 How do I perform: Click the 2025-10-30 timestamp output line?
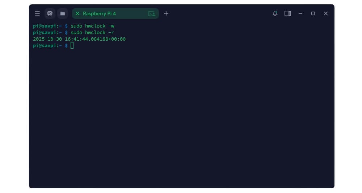pos(79,39)
